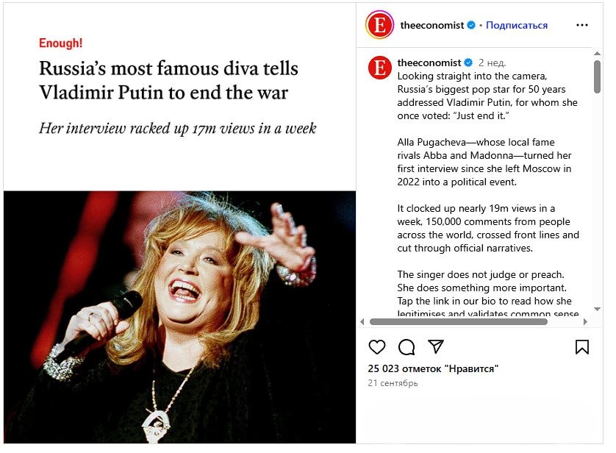616x453 pixels.
Task: Open the theeconomist profile from the header username
Action: point(431,25)
